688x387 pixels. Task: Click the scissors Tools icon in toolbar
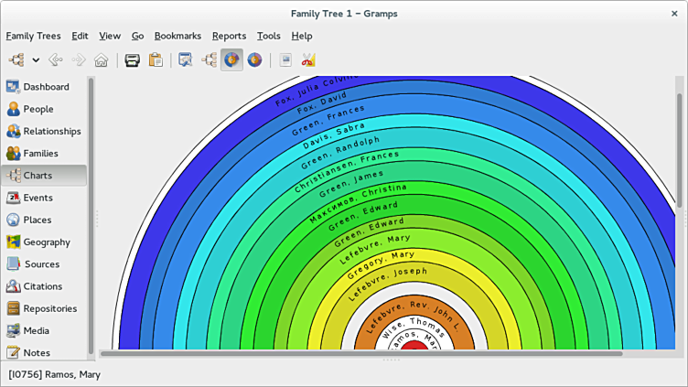tap(308, 60)
